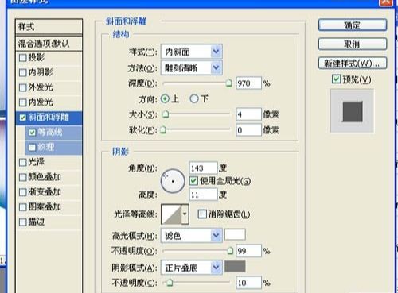The image size is (398, 293).
Task: Click the 软化 soften field showing 0
Action: pos(248,130)
